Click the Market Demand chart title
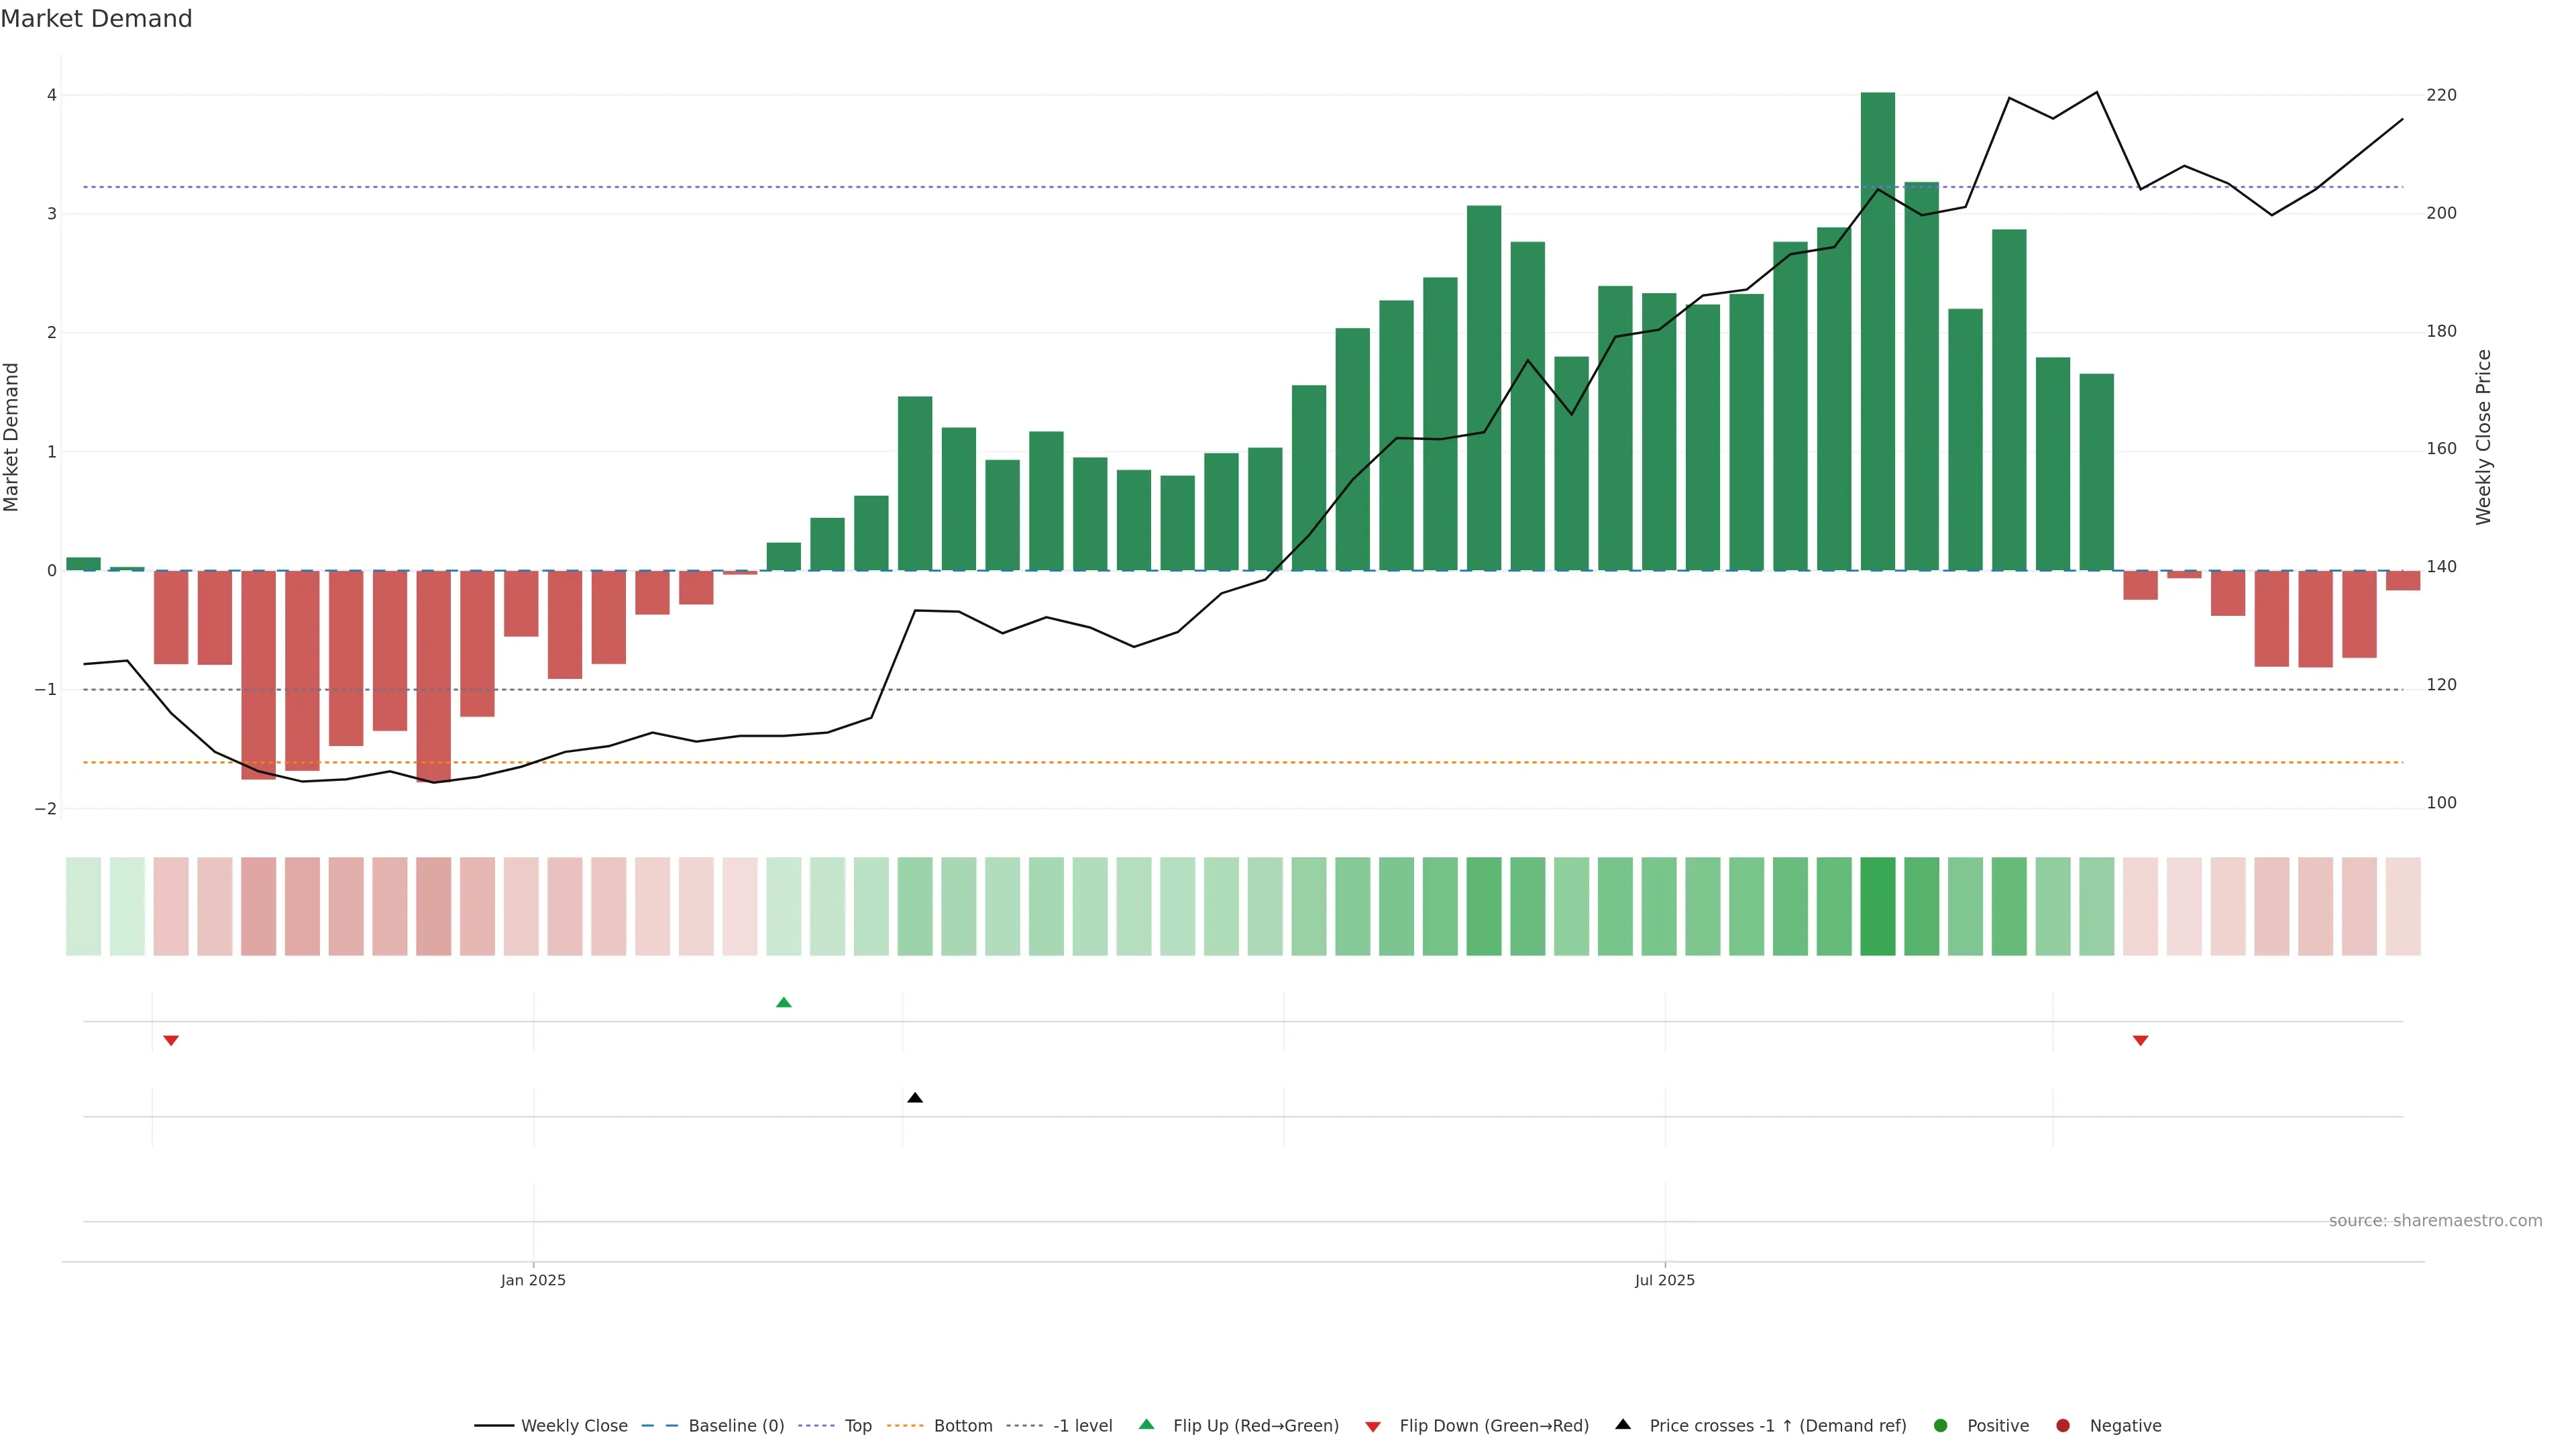The height and width of the screenshot is (1449, 2576). pos(96,19)
